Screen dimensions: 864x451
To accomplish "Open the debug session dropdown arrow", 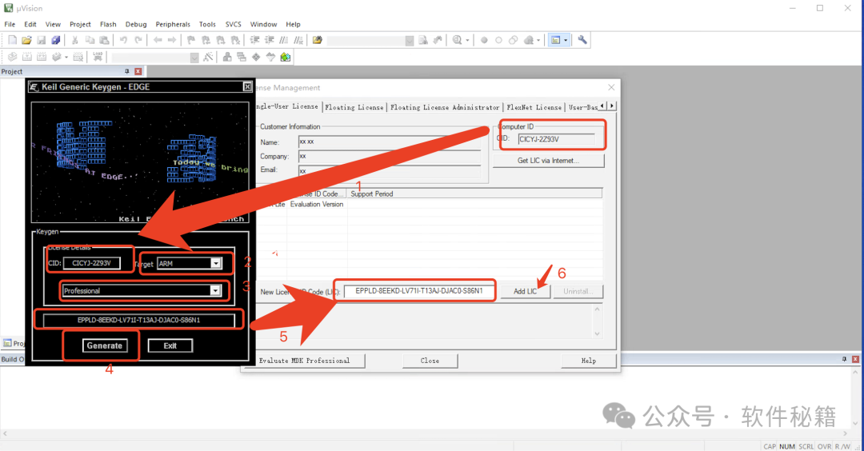I will (x=467, y=40).
